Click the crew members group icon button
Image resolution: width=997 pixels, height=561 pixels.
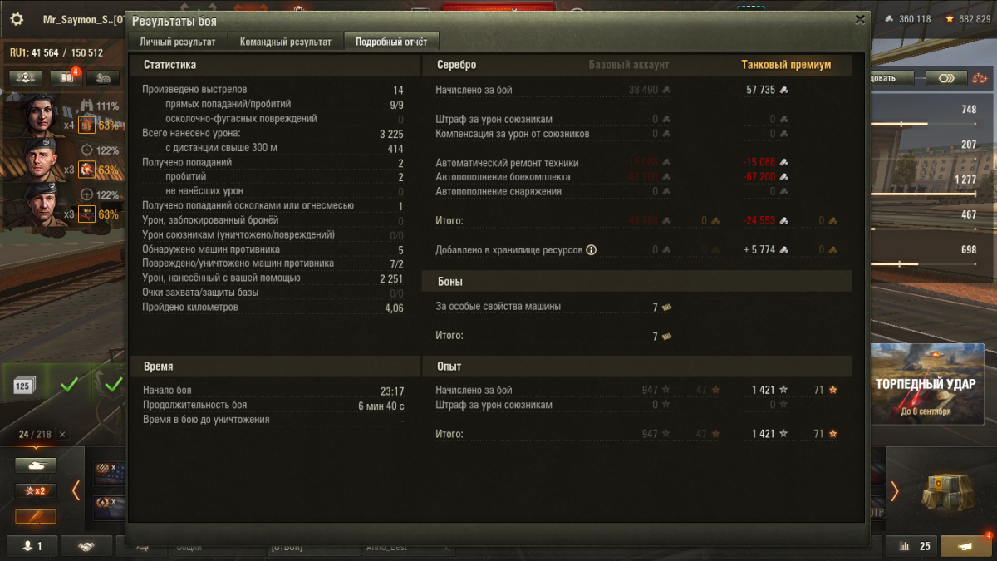point(26,77)
